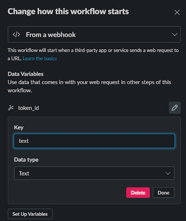Click the 'Use data that comes in' description

point(89,86)
